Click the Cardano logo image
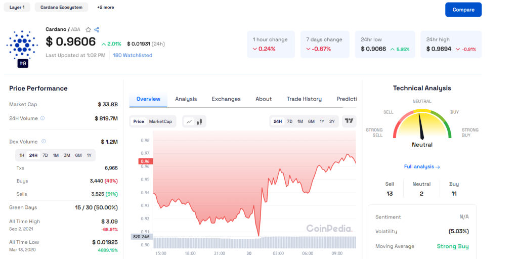Image resolution: width=518 pixels, height=259 pixels. 22,44
